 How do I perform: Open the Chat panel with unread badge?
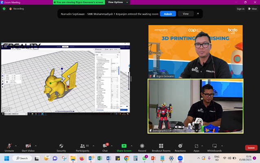pos(105,148)
